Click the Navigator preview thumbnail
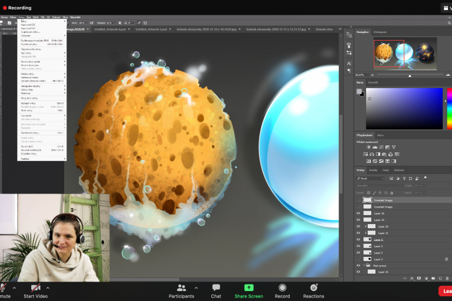Viewport: 452px width, 301px height. [405, 53]
